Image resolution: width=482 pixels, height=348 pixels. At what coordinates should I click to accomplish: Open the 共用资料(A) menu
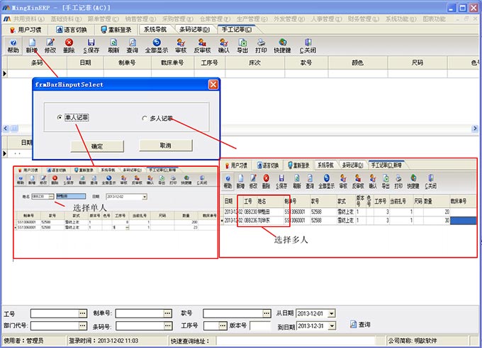[29, 19]
